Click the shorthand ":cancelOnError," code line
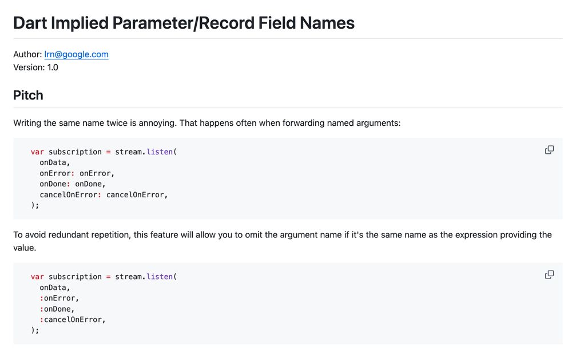 73,320
